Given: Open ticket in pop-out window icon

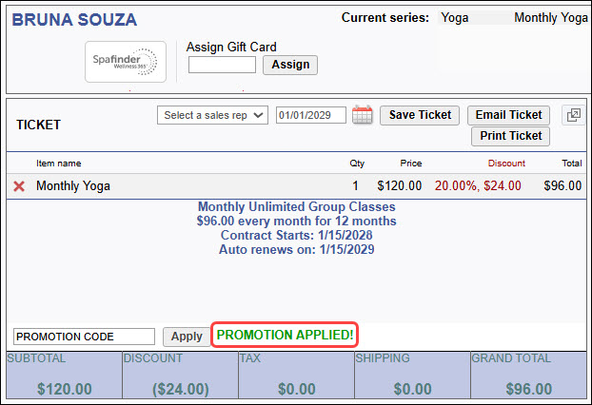Looking at the screenshot, I should click(x=574, y=115).
